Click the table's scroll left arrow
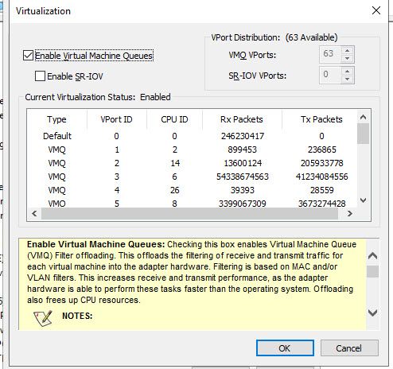The image size is (393, 369). (x=34, y=213)
